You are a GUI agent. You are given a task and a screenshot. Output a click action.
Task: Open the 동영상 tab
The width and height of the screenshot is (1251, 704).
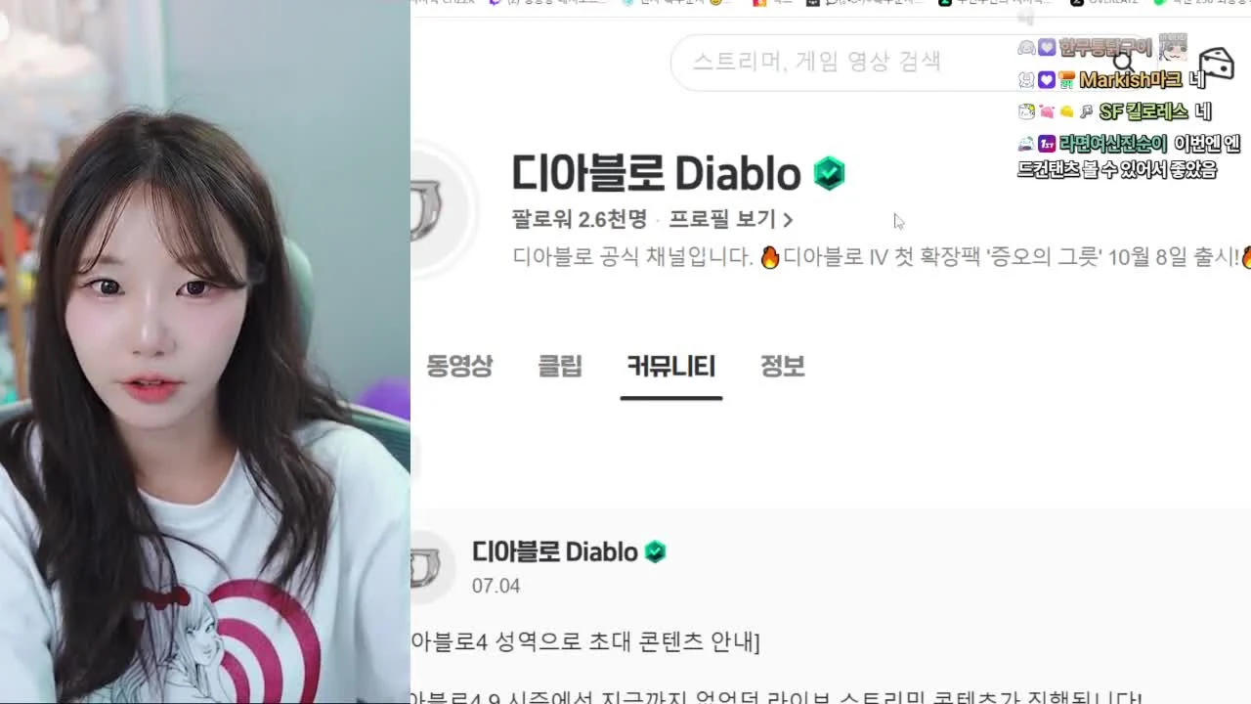tap(459, 367)
